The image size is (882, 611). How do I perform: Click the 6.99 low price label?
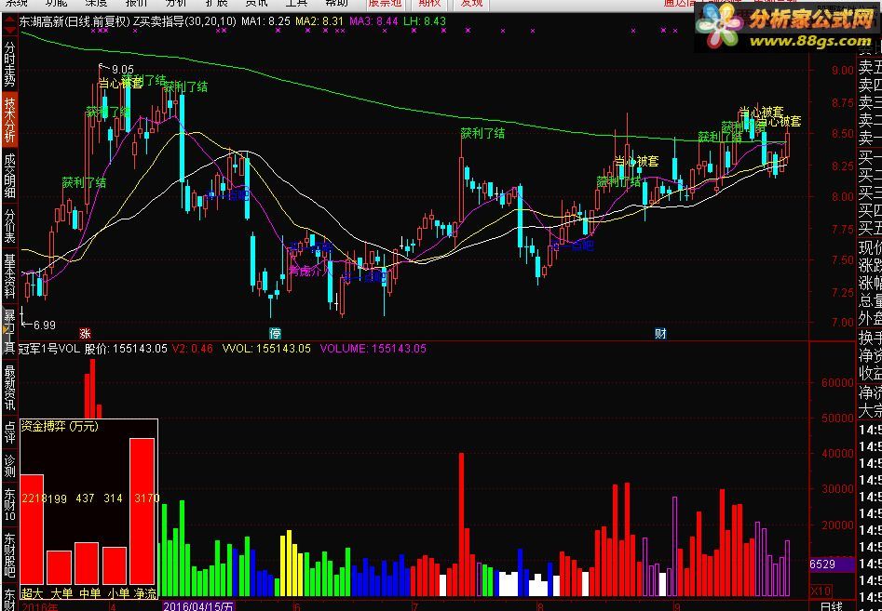45,325
